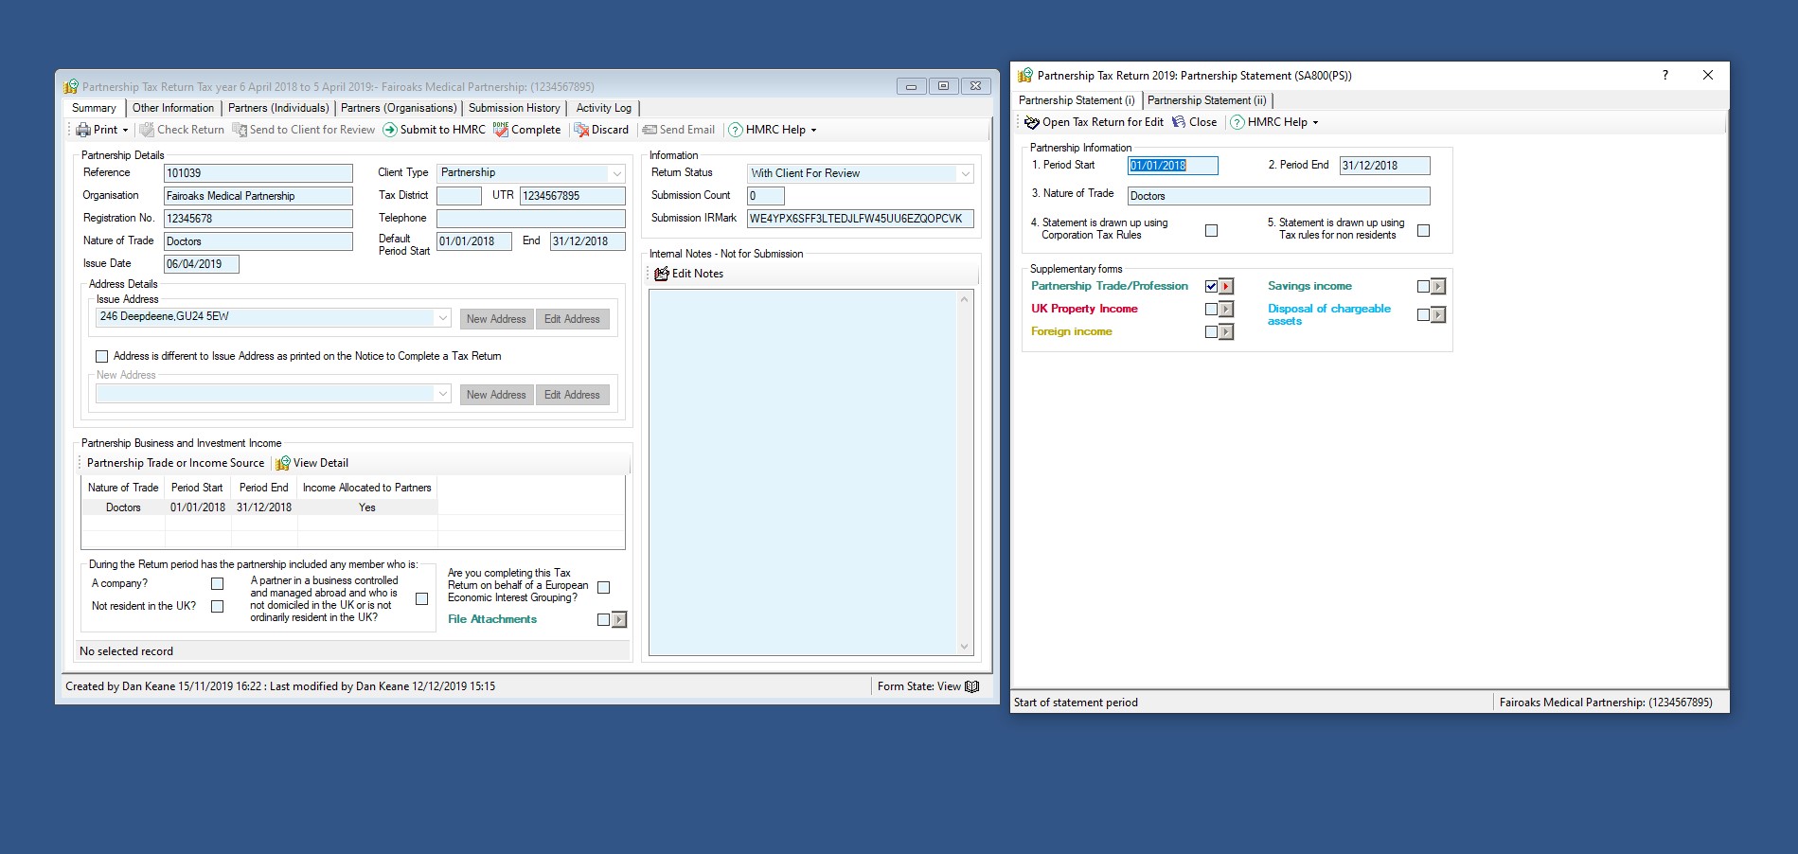Click Partnership Statement window title icon
Viewport: 1798px width, 854px height.
1025,75
